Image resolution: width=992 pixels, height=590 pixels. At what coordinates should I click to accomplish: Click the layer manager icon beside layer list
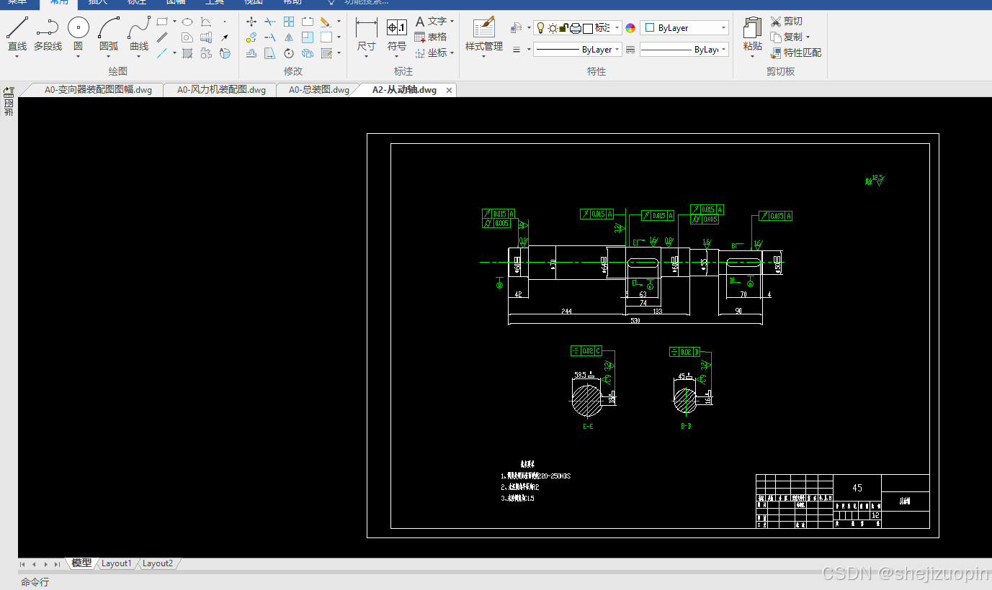[516, 27]
